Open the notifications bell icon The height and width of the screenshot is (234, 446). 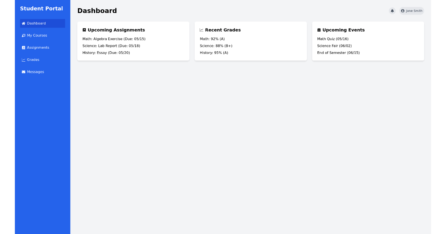tap(392, 11)
